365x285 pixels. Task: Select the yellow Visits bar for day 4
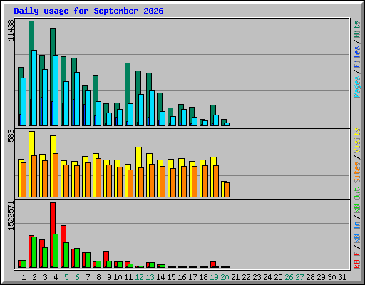coord(53,144)
